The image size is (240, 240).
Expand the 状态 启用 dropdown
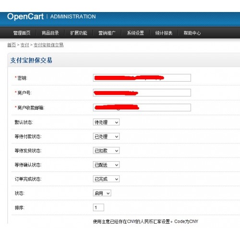102,193
